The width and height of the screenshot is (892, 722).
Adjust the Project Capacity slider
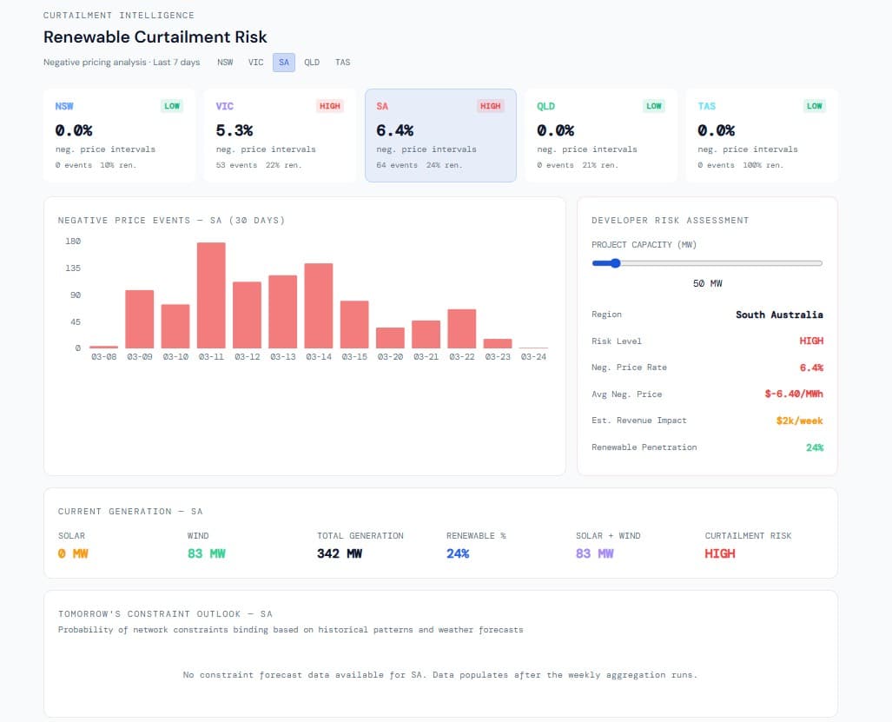point(616,262)
